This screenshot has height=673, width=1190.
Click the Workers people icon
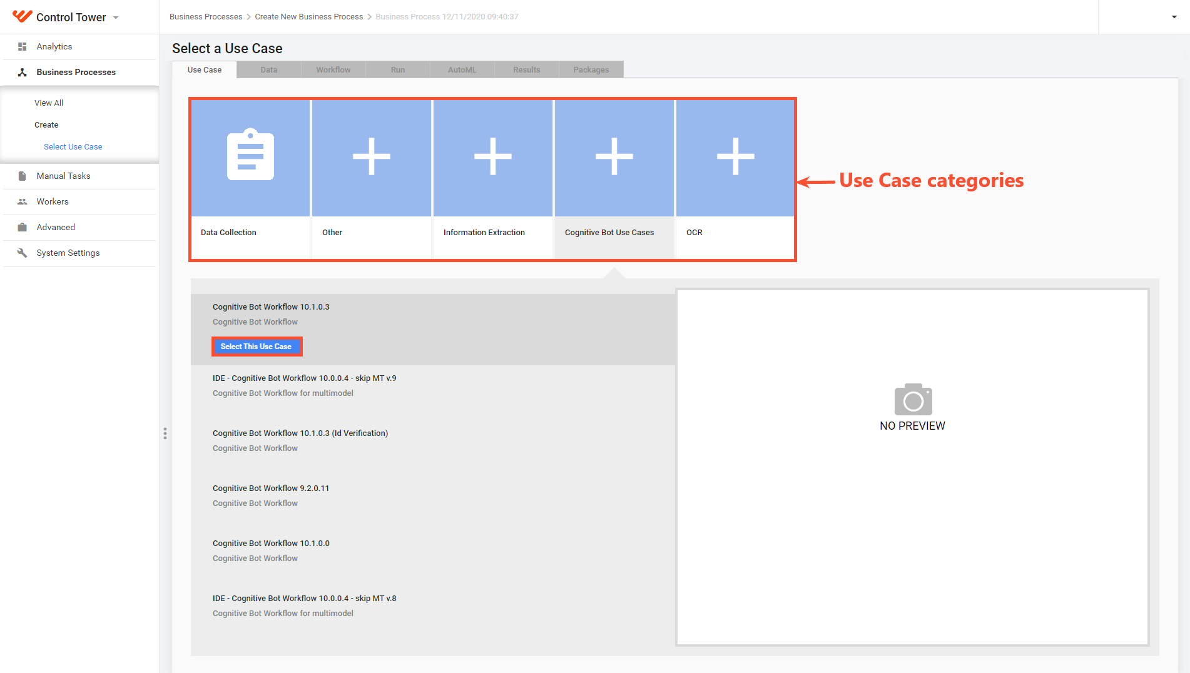[23, 201]
